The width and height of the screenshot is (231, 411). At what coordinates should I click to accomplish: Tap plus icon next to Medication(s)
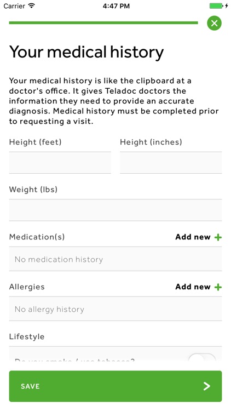[218, 237]
